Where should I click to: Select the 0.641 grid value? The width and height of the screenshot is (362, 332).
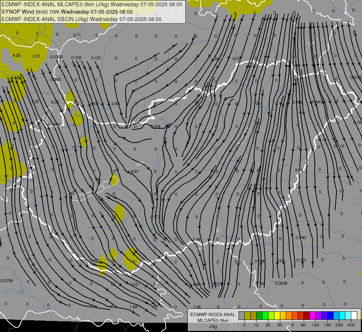pyautogui.click(x=317, y=102)
